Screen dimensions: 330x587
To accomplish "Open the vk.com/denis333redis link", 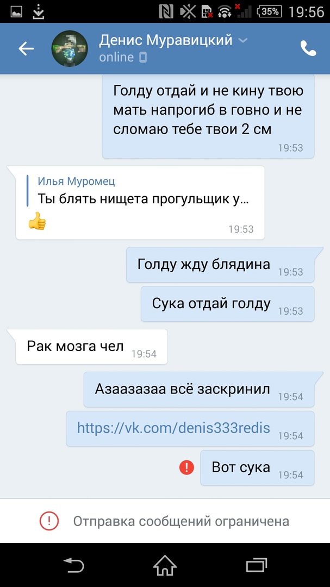I will click(173, 428).
